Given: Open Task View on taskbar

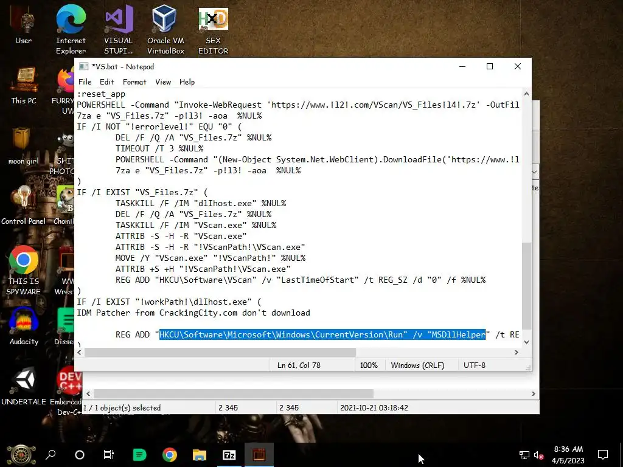Looking at the screenshot, I should [x=108, y=455].
